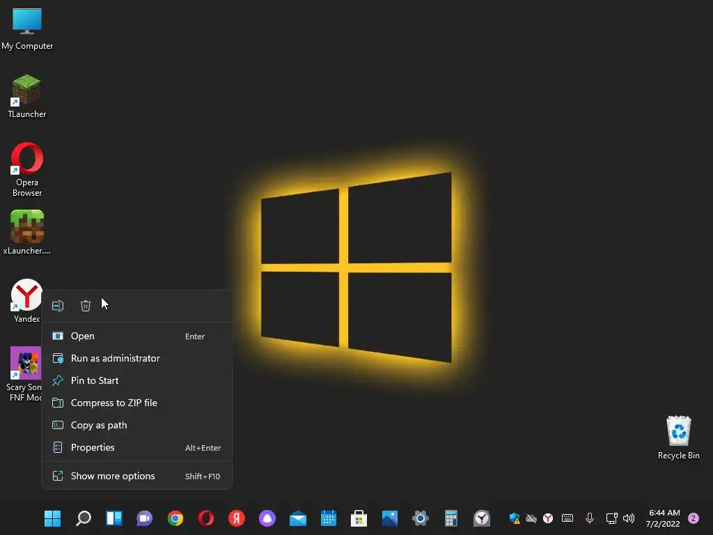Launch Google Chrome from taskbar

pyautogui.click(x=175, y=518)
